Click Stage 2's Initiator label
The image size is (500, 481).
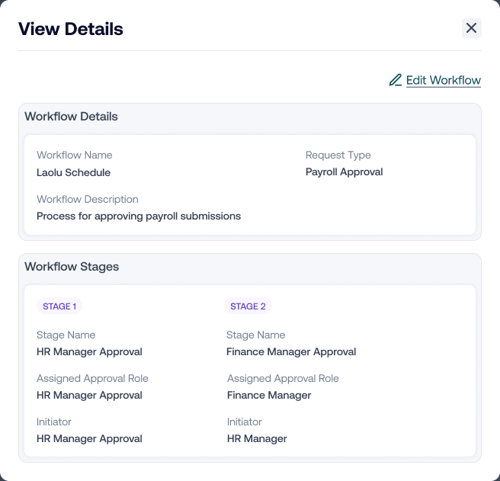pos(244,422)
